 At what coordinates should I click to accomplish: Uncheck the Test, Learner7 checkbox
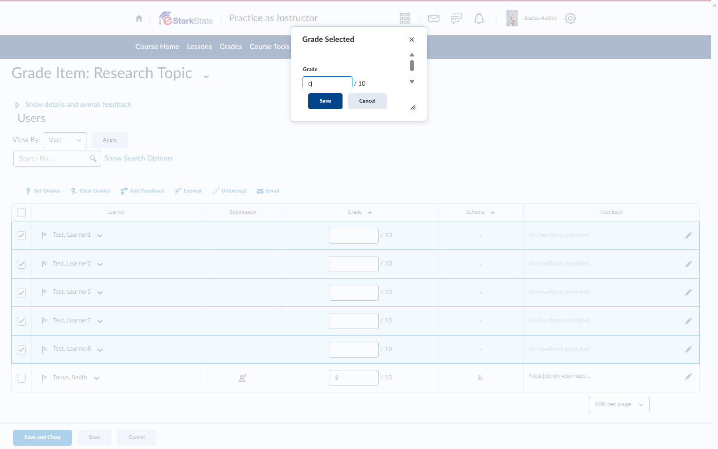tap(22, 321)
